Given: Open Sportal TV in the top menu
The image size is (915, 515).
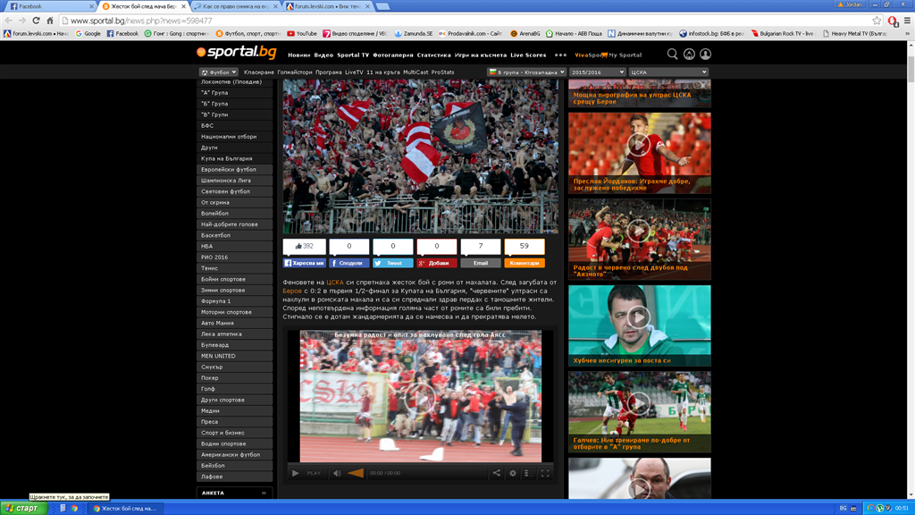Looking at the screenshot, I should click(353, 55).
